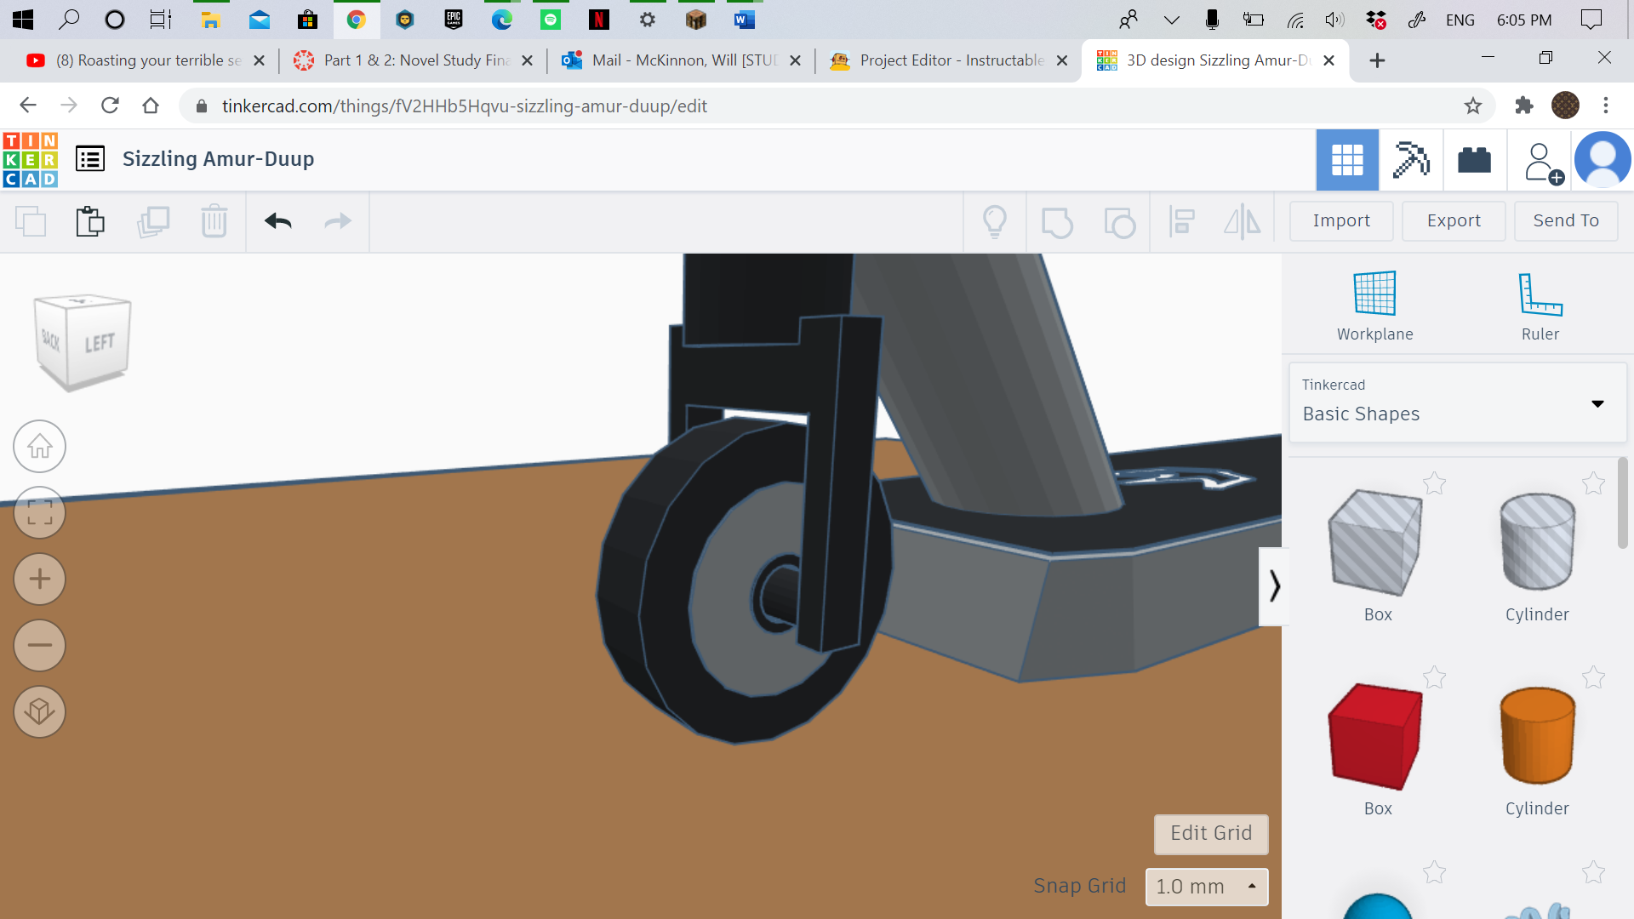Click the design name Sizzling Amur-Duup
The image size is (1634, 919).
(218, 159)
